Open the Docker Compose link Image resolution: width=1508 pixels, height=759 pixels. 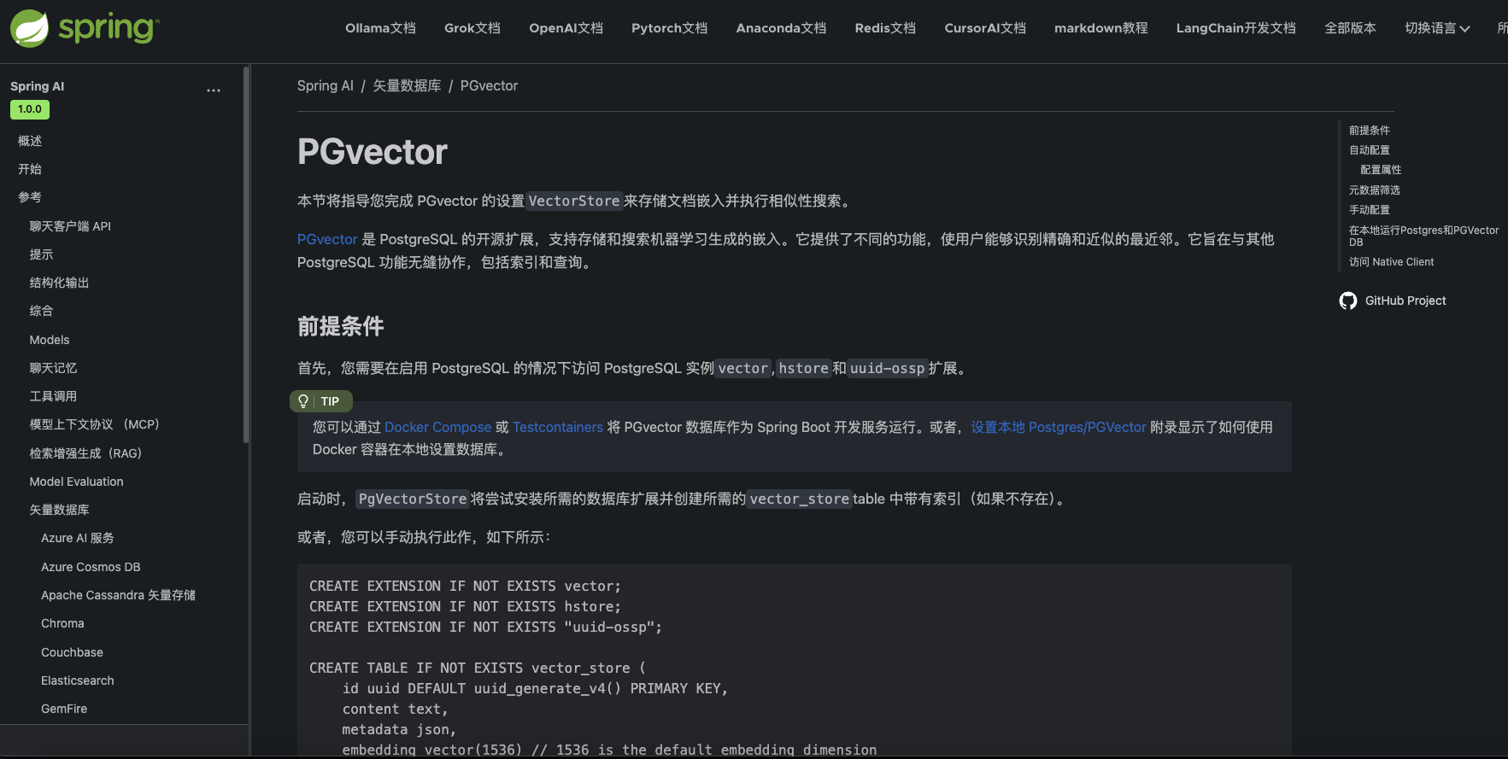[438, 427]
